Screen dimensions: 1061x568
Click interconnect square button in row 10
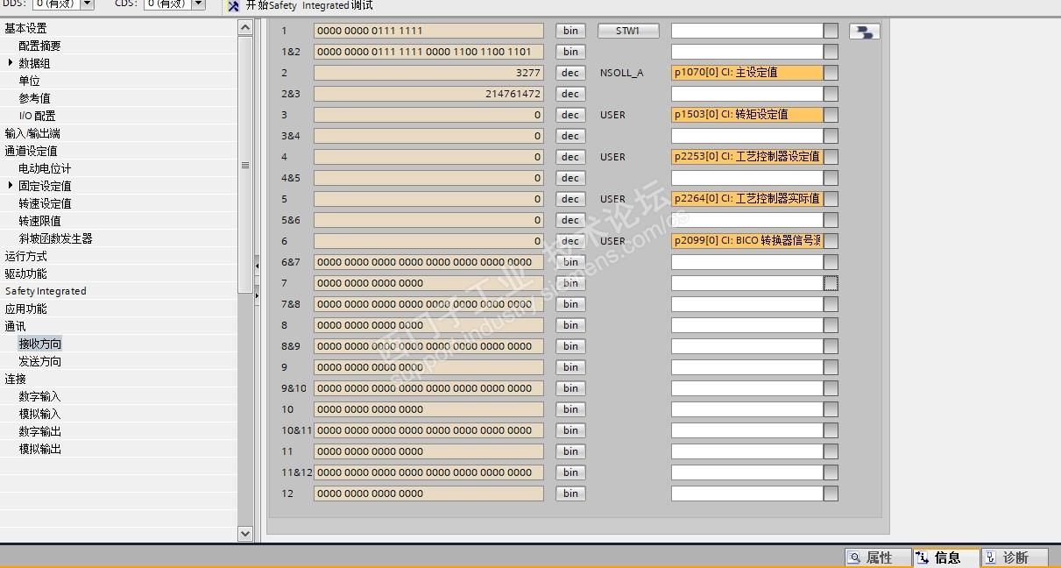point(831,409)
